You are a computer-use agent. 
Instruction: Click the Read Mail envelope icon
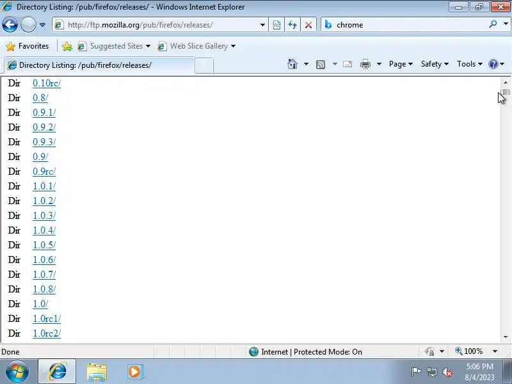point(348,64)
